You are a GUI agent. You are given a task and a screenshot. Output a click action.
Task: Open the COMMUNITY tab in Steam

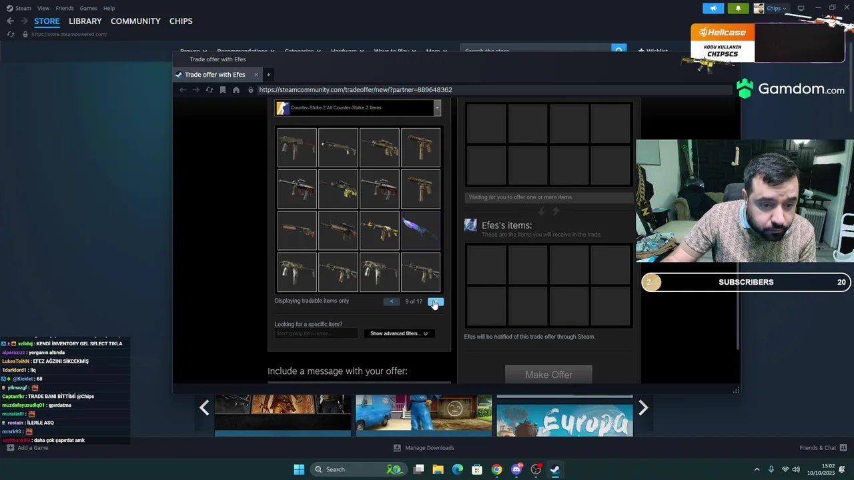pos(135,21)
